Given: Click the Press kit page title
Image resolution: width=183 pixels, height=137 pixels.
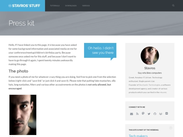Looking at the screenshot, I should coord(21,23).
